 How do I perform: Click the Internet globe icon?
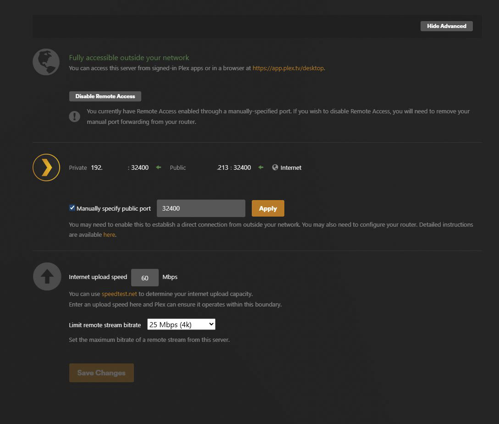[275, 167]
